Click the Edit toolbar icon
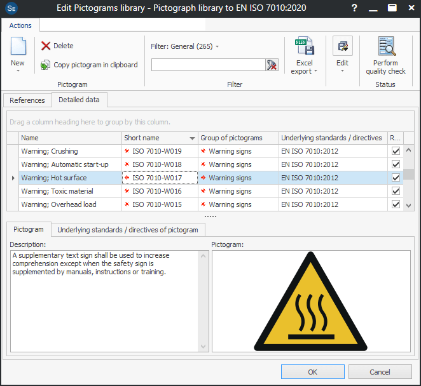The height and width of the screenshot is (386, 421). click(343, 46)
